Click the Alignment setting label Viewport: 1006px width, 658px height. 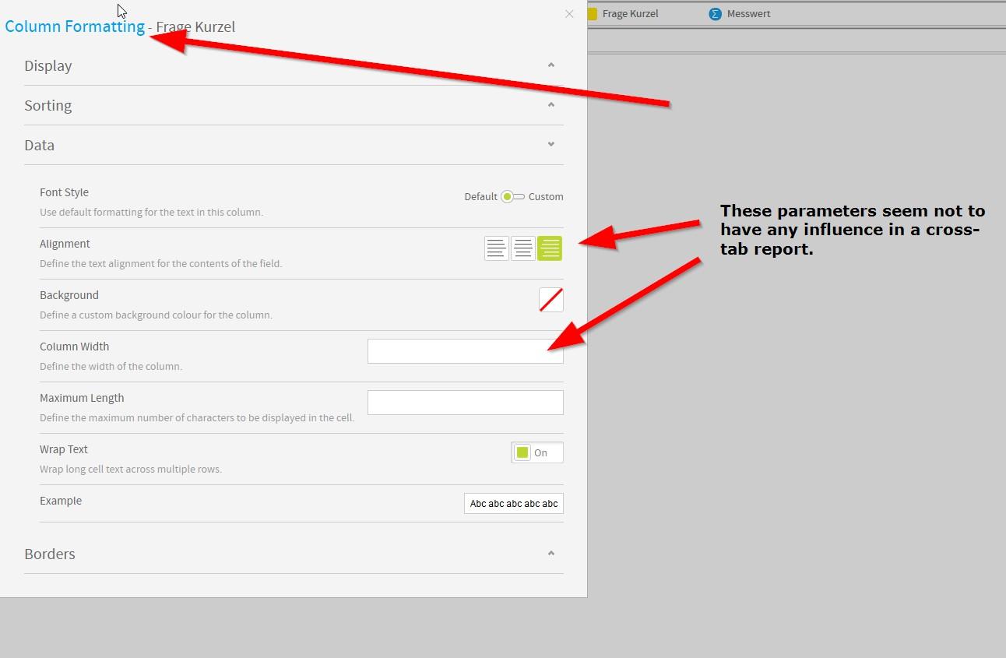(65, 244)
